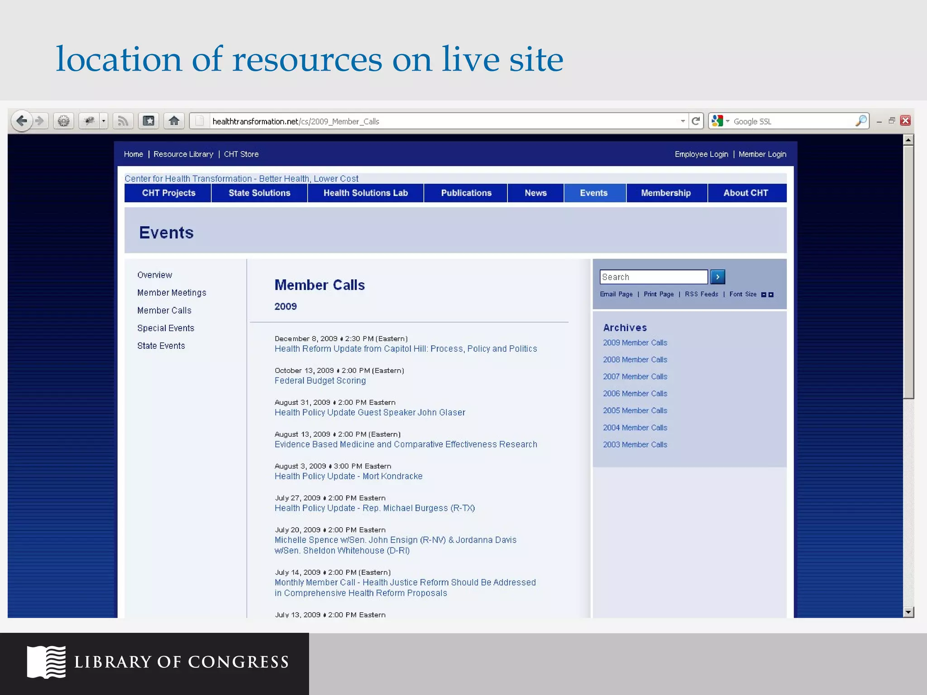Go to browser home page icon

[x=174, y=121]
